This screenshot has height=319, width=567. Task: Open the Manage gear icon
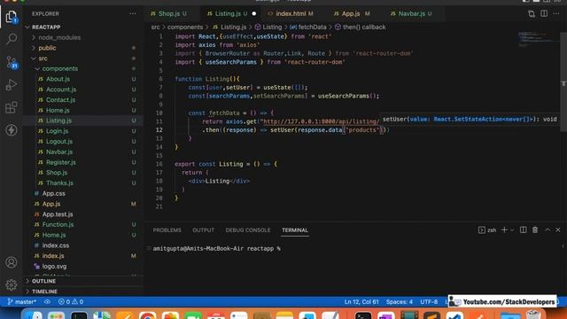pos(12,285)
